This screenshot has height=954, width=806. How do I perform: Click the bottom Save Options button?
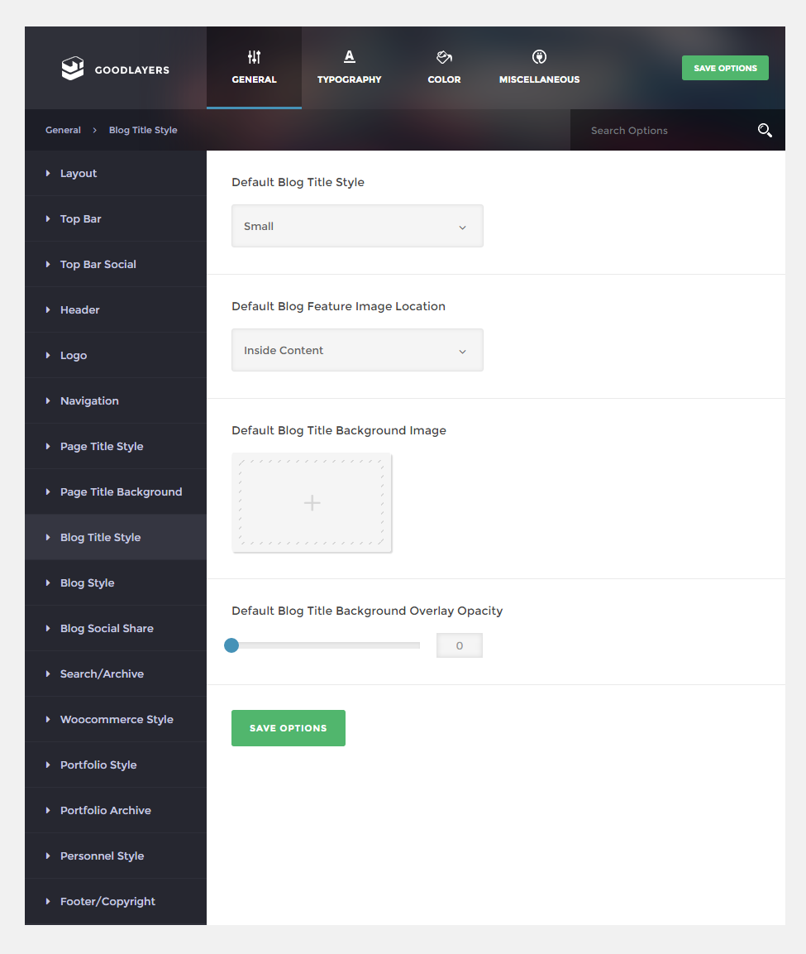point(289,727)
